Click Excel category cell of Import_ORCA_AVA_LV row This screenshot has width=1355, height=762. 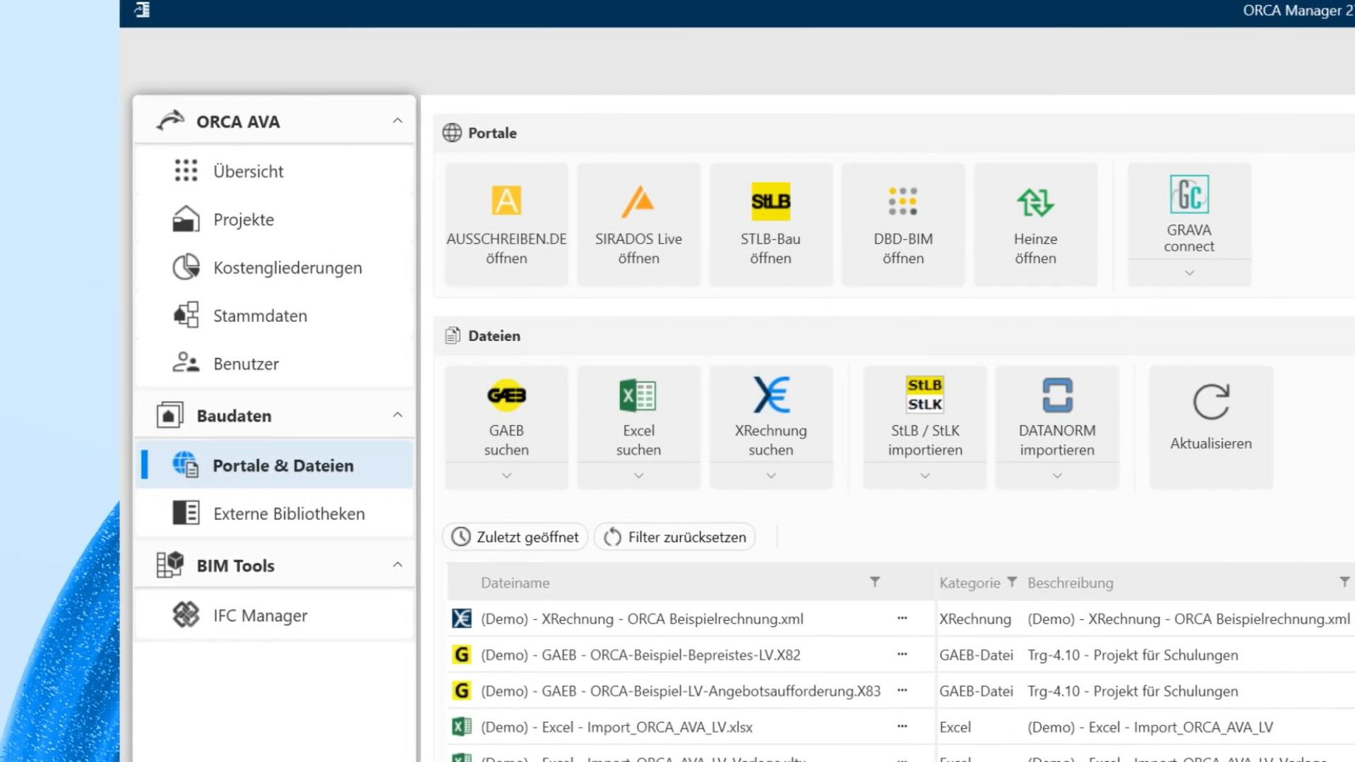point(955,727)
